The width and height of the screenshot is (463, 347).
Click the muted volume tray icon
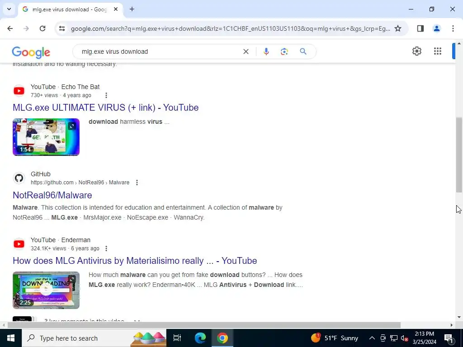[x=405, y=338]
